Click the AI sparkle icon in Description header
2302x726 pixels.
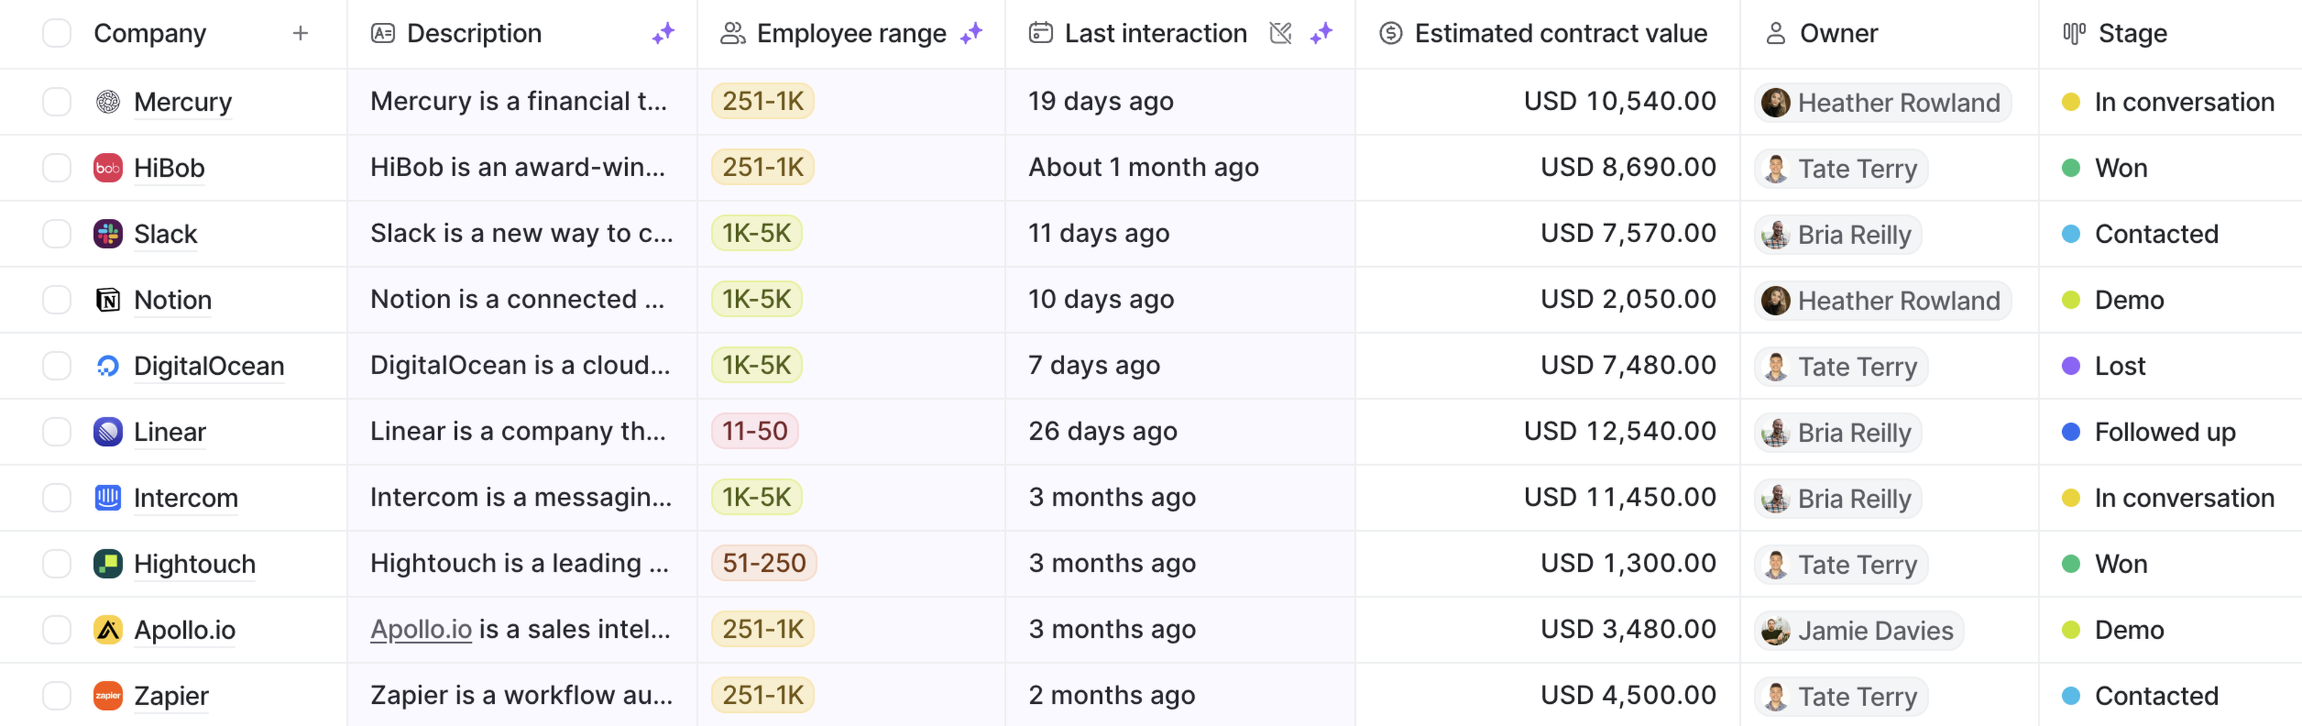(x=663, y=33)
